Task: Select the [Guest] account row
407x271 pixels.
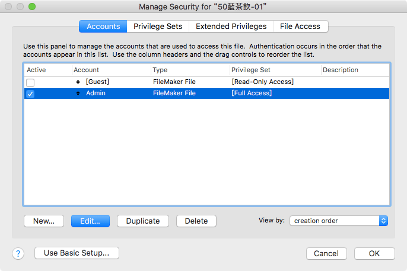Action: click(178, 82)
